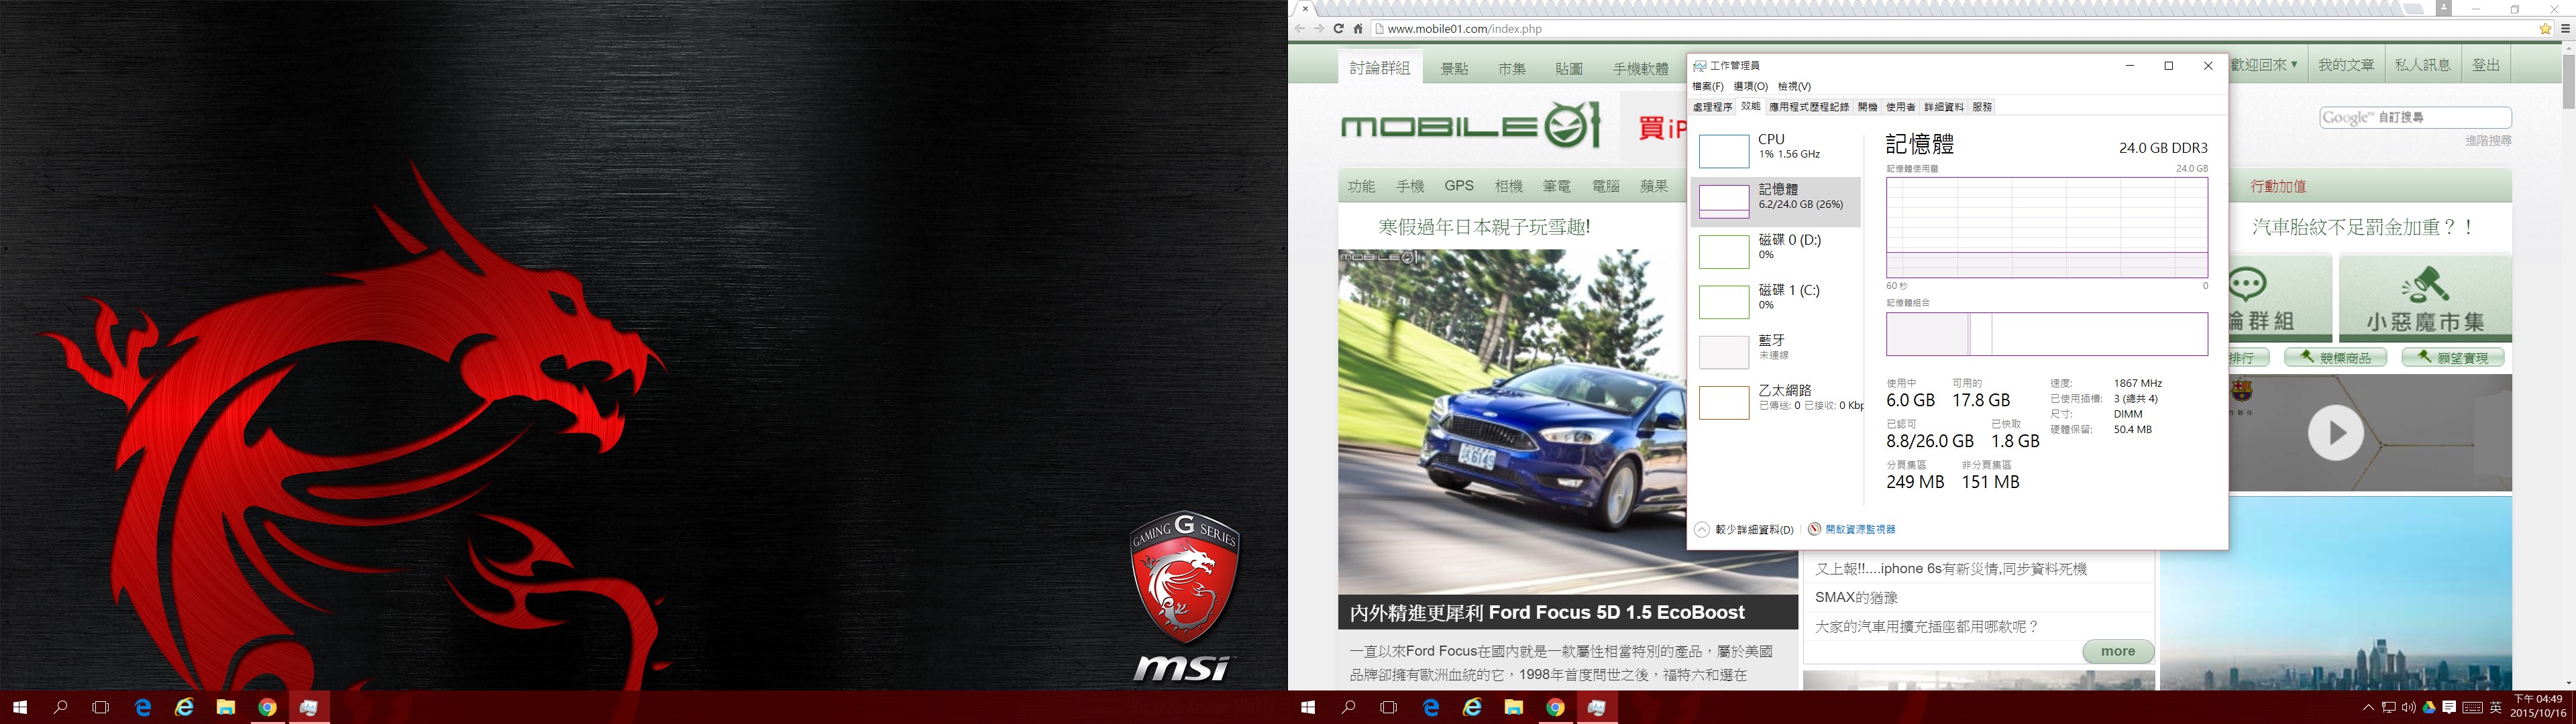This screenshot has height=724, width=2576.
Task: Open File Explorer from left monitor taskbar
Action: coord(226,707)
